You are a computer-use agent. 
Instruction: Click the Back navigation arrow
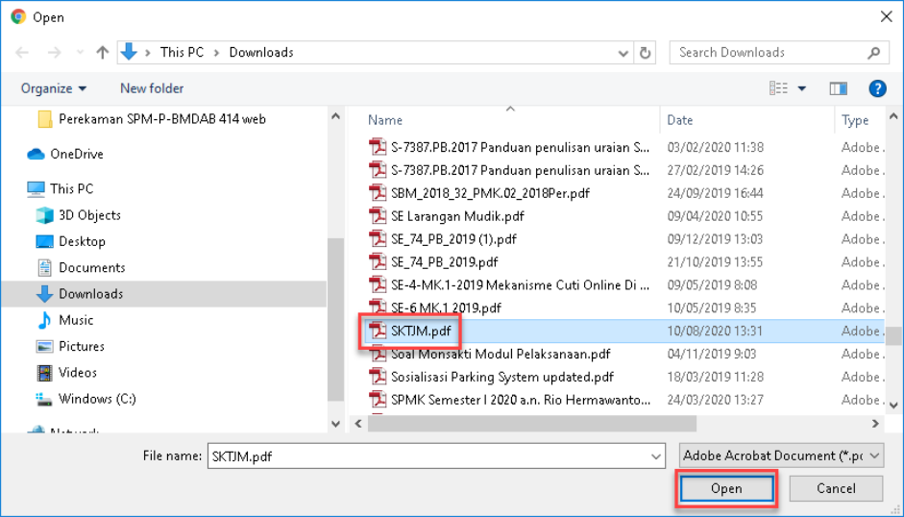(x=22, y=53)
